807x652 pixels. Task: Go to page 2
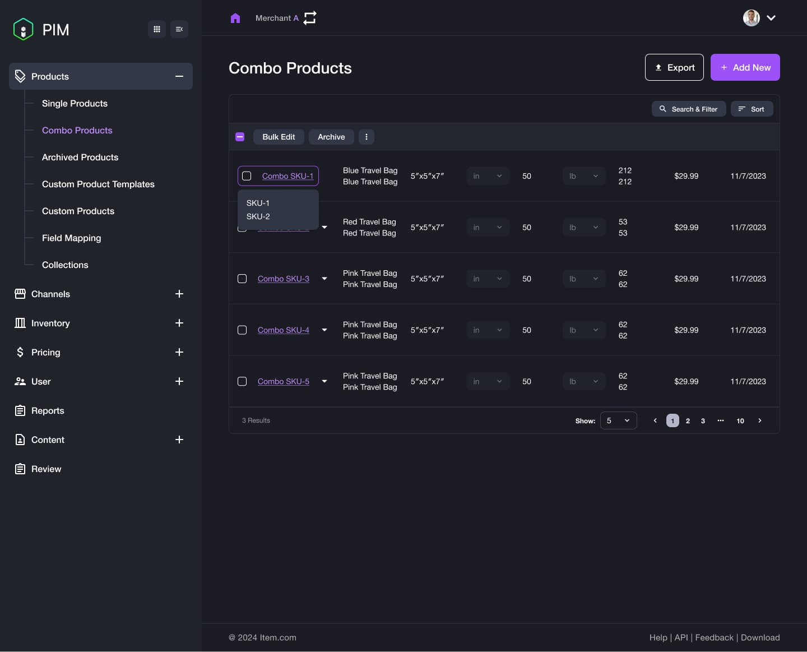(x=688, y=420)
